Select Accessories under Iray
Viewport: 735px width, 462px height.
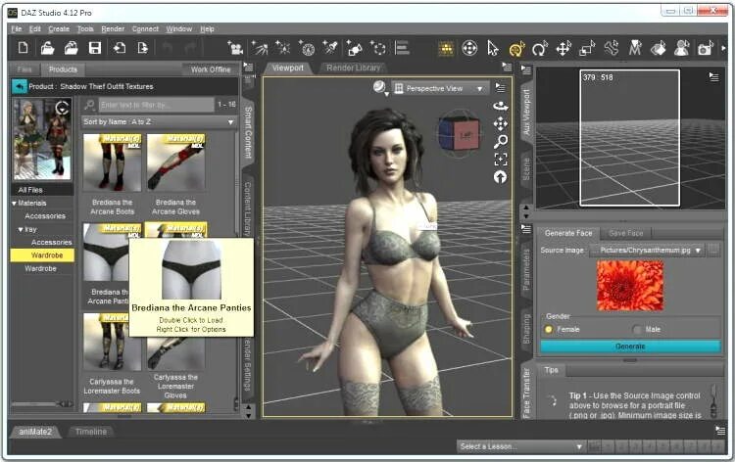pyautogui.click(x=52, y=243)
